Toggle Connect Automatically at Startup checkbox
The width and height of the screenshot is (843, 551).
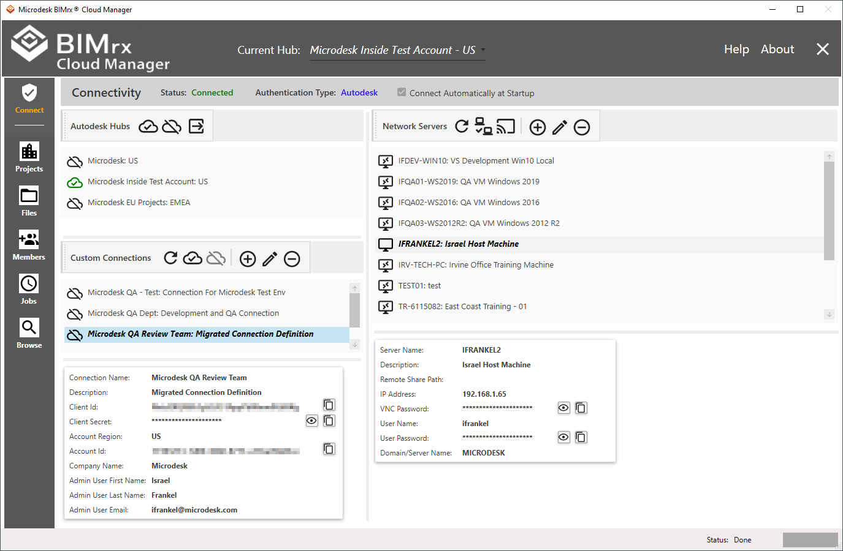pos(402,92)
